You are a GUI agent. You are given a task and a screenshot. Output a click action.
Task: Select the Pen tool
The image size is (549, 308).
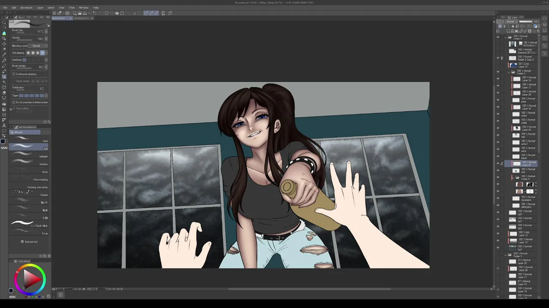coord(3,60)
